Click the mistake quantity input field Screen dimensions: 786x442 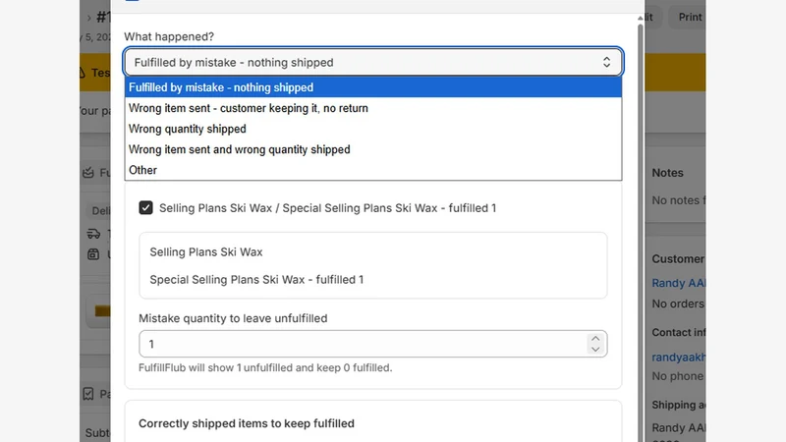click(373, 344)
